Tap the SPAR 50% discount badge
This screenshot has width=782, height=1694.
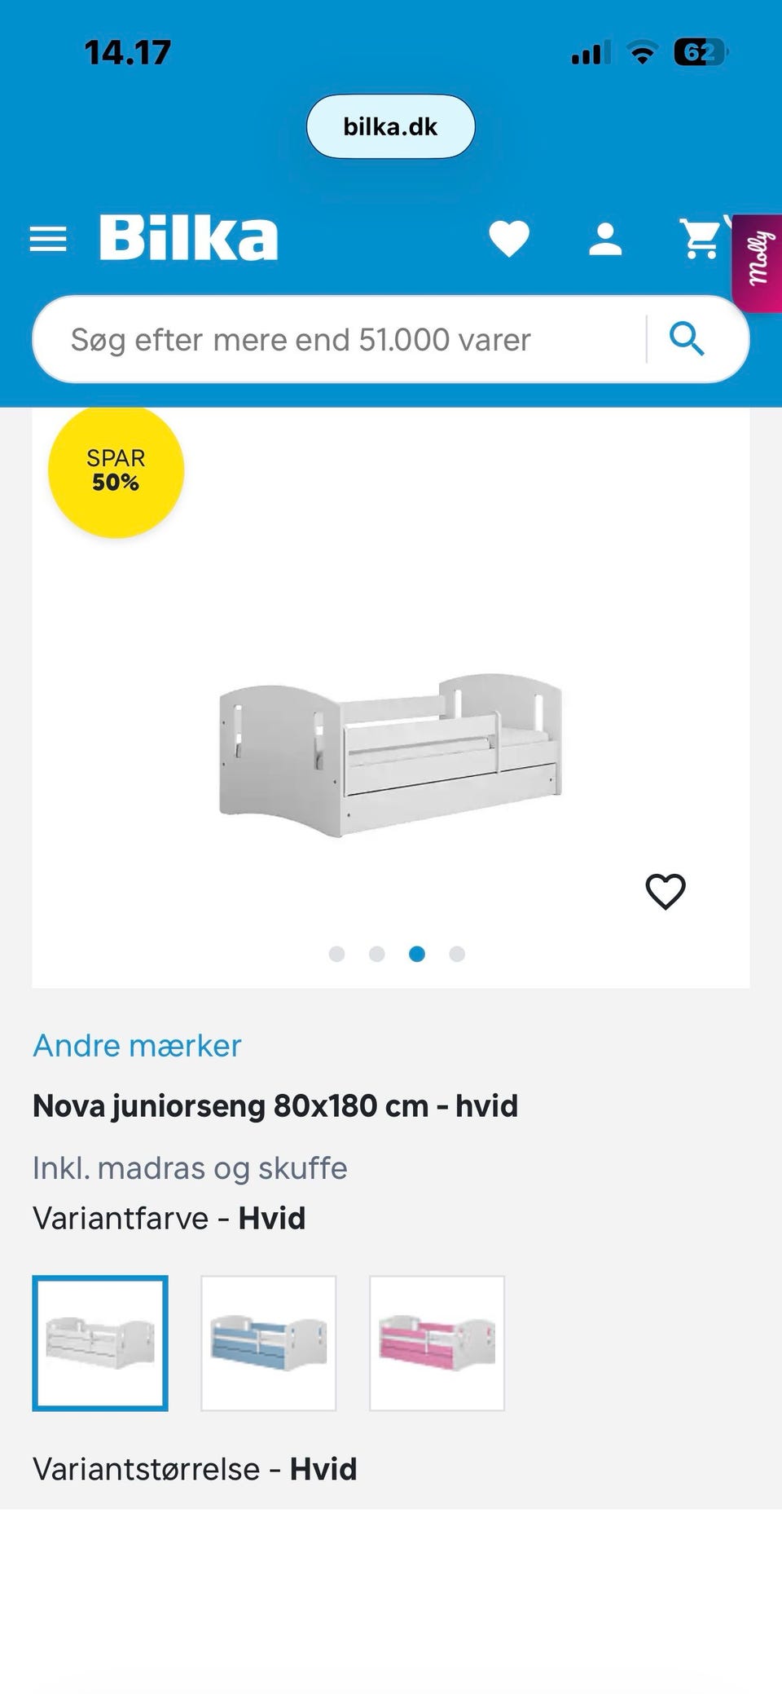point(116,470)
